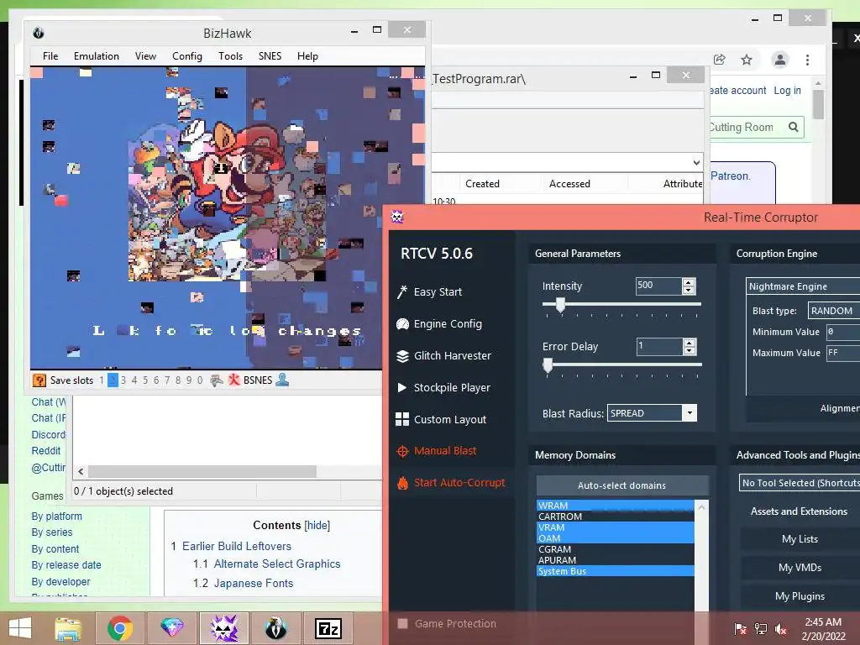Open My VMDs button
The height and width of the screenshot is (645, 860).
coord(800,568)
